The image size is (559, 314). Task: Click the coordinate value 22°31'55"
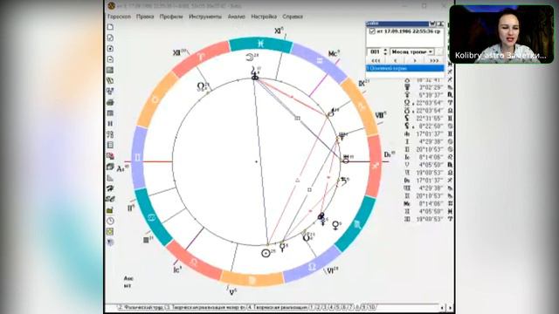[430, 119]
